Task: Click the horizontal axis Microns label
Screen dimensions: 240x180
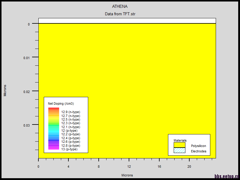Action: point(127,175)
